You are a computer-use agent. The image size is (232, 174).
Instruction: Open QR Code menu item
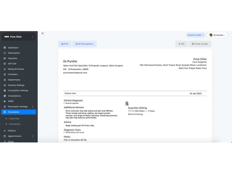click(x=12, y=64)
